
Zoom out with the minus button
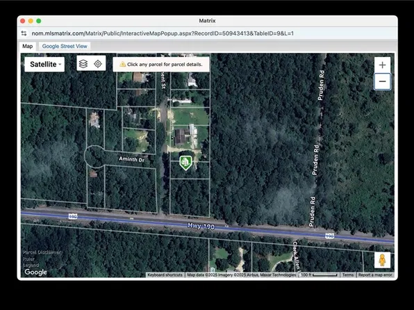(x=382, y=81)
